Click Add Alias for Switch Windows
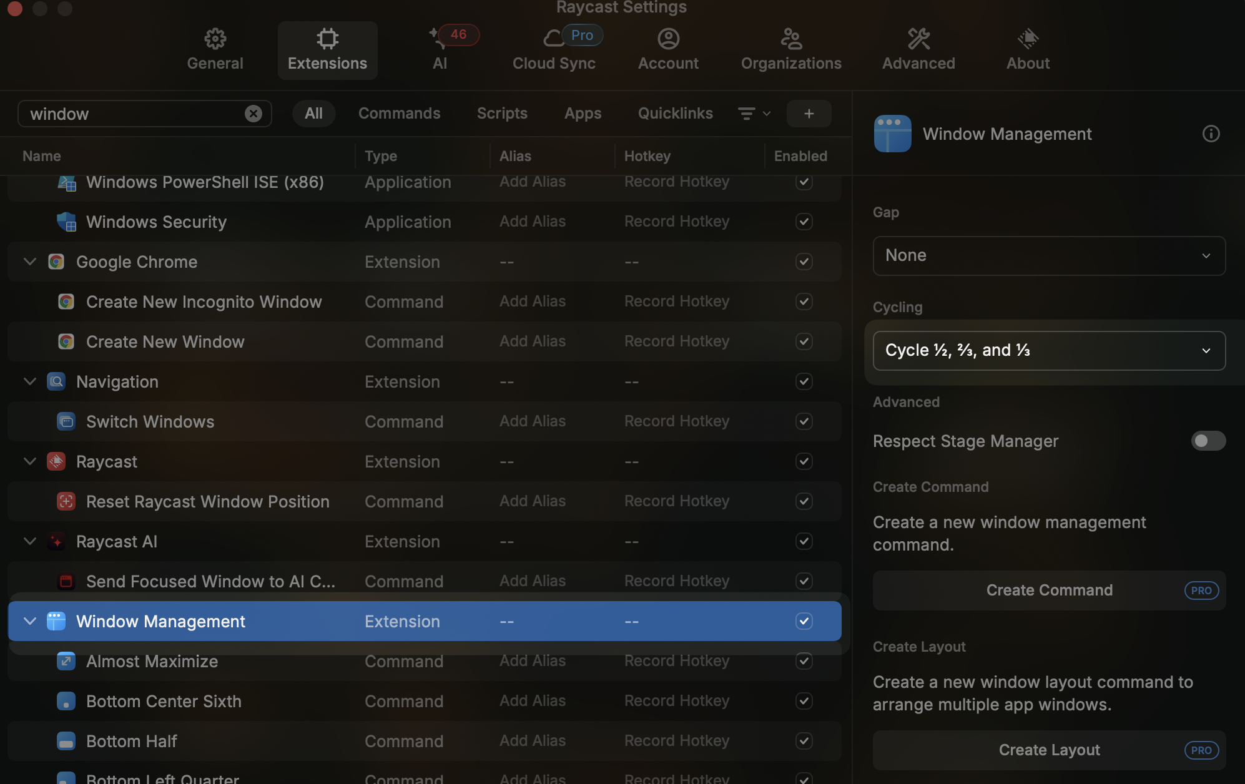 point(532,421)
